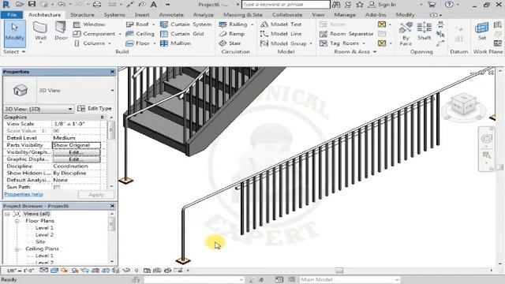Click the Open folder icon in quick access toolbar
505x284 pixels.
20,4
